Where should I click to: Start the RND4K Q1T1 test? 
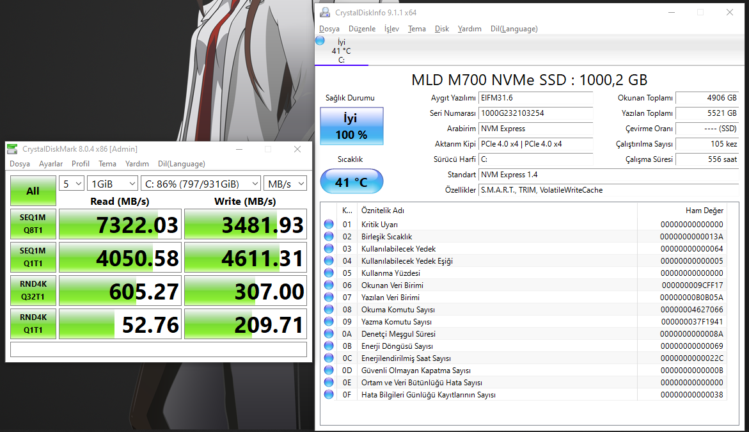tap(33, 324)
